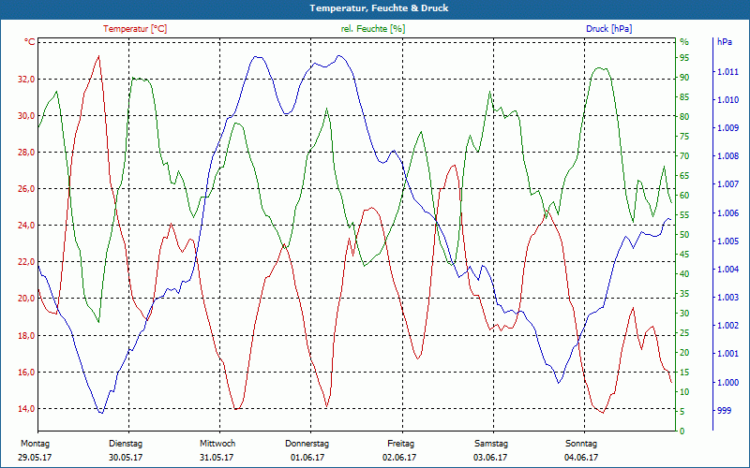Click the 26,0 temperature axis value
The width and height of the screenshot is (750, 468).
pyautogui.click(x=27, y=189)
